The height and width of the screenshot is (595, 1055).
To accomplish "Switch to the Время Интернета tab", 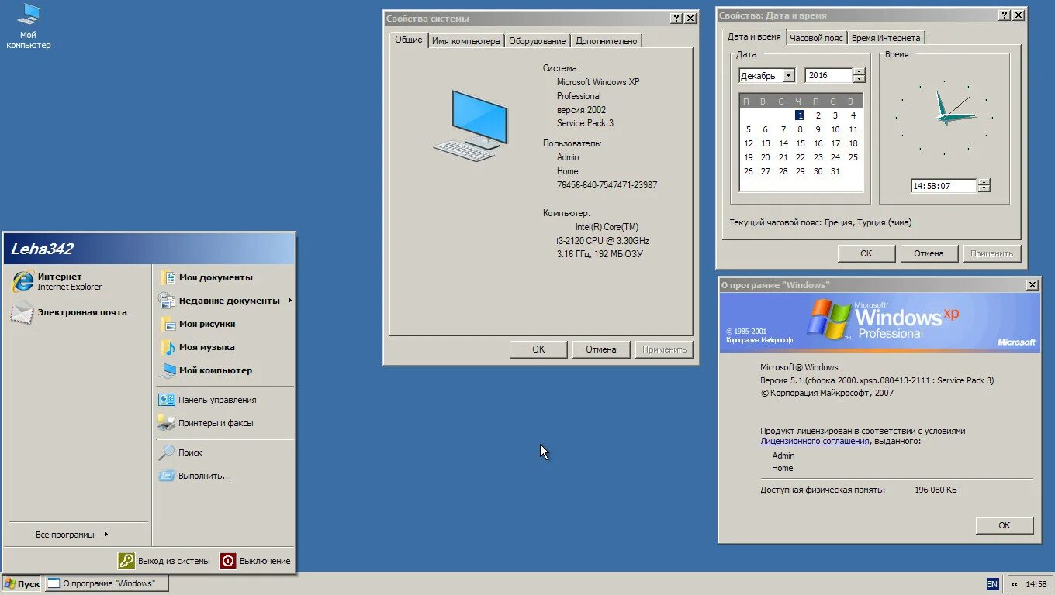I will (886, 38).
